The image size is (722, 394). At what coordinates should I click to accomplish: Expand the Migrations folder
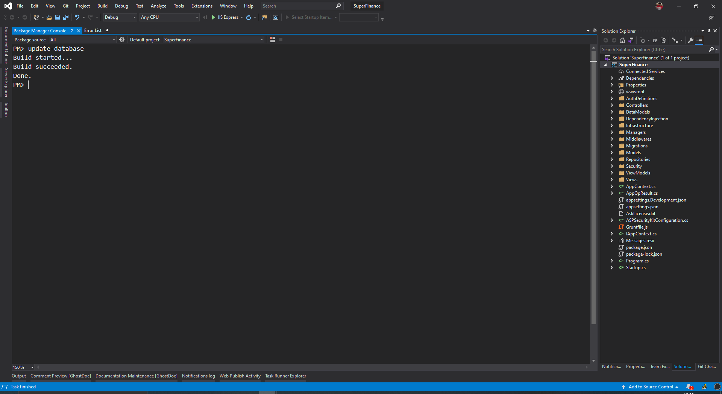[612, 146]
